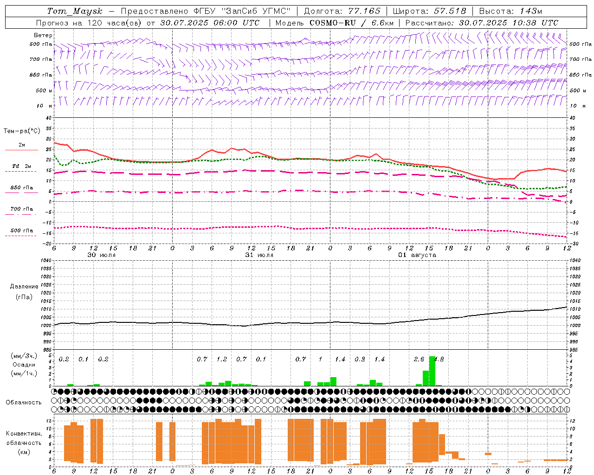Click the Ветер panel label

pos(43,35)
